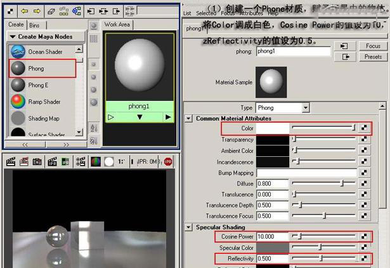
Task: Click the Focus button
Action: click(373, 46)
